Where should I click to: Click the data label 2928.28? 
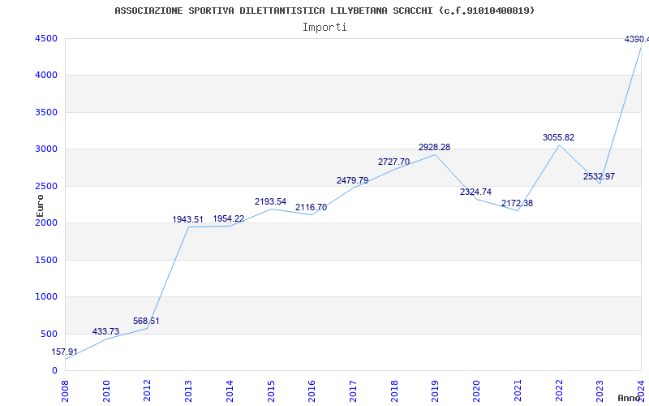click(x=434, y=147)
